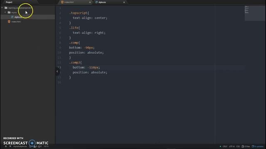Close the index.html tab

[90, 2]
